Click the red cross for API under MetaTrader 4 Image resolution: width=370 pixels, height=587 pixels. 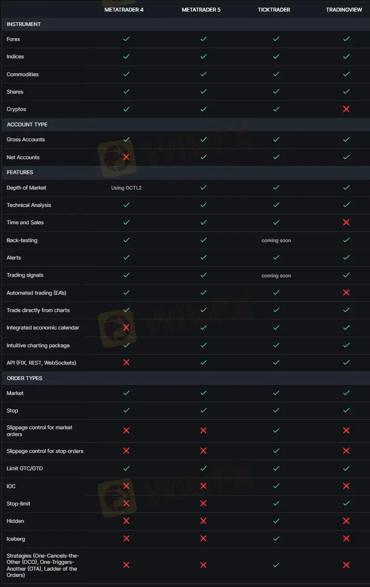[126, 362]
